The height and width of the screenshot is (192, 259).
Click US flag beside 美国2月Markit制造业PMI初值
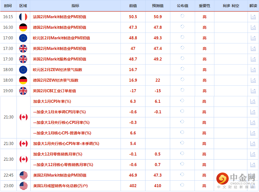23,175
